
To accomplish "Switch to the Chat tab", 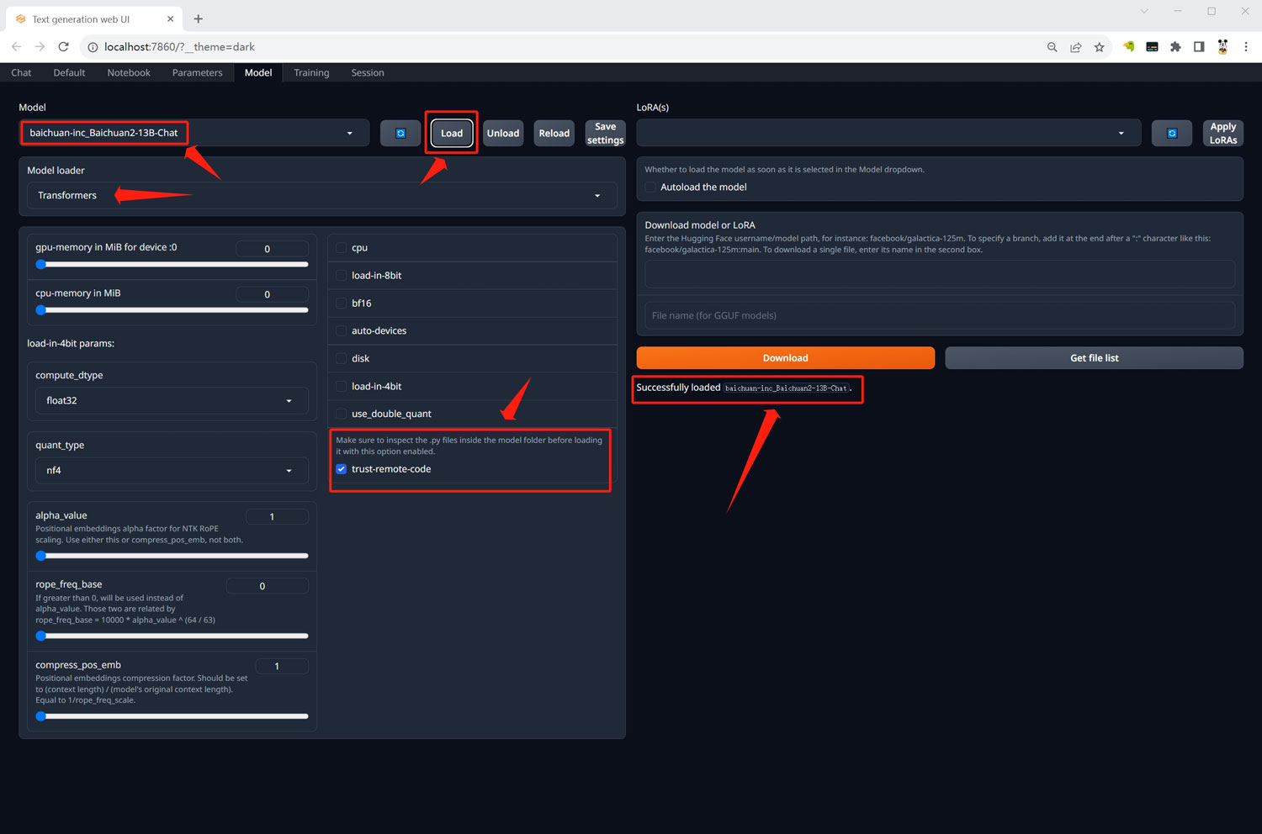I will pyautogui.click(x=21, y=73).
